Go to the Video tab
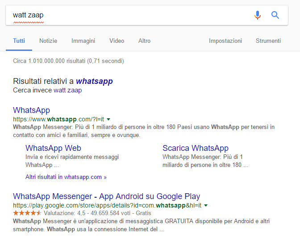 coord(117,41)
